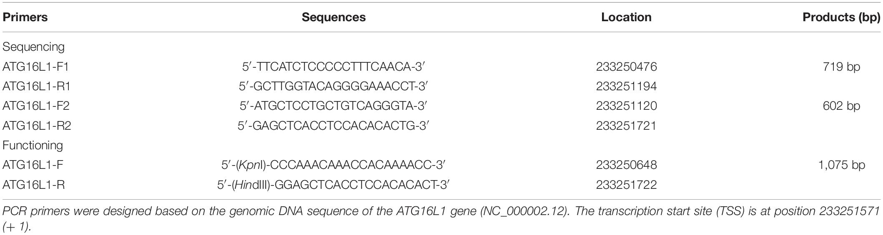Select the Sequencing section label
The height and width of the screenshot is (235, 883).
click(x=33, y=47)
